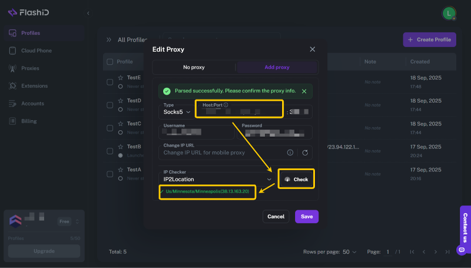
Task: Open the proxy Type Socks5 dropdown
Action: (177, 112)
